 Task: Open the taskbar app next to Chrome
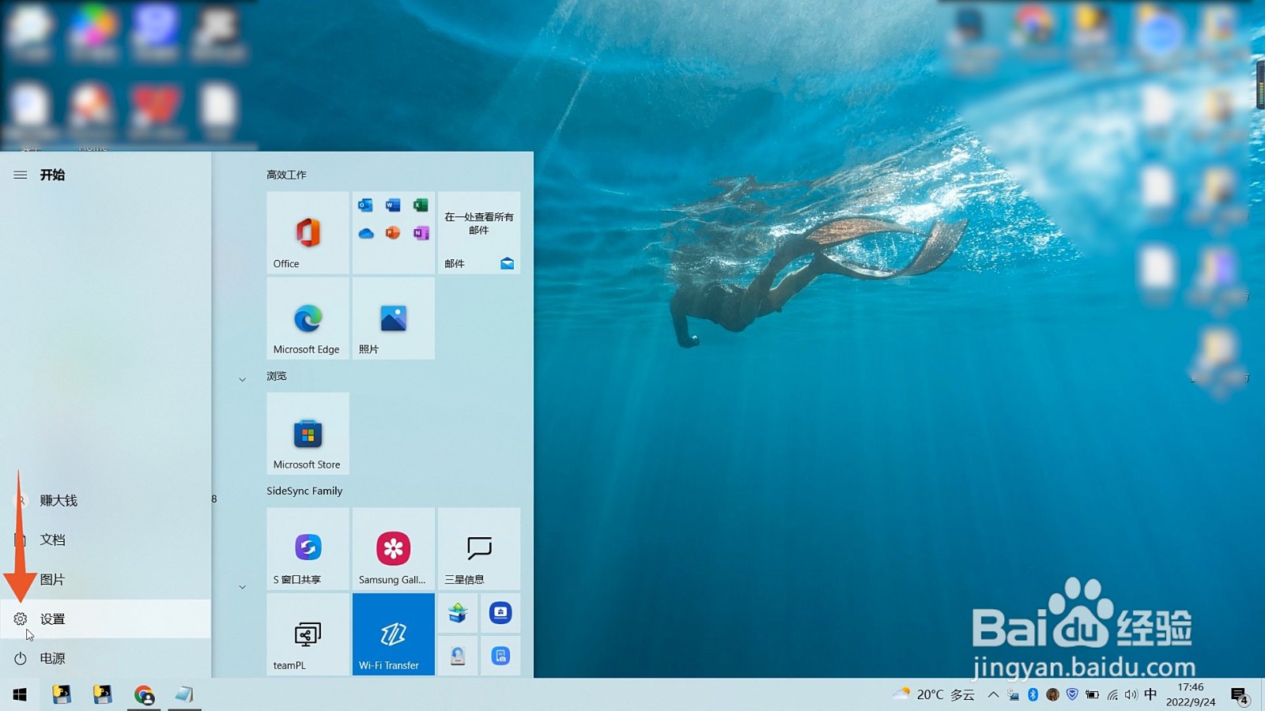point(184,694)
